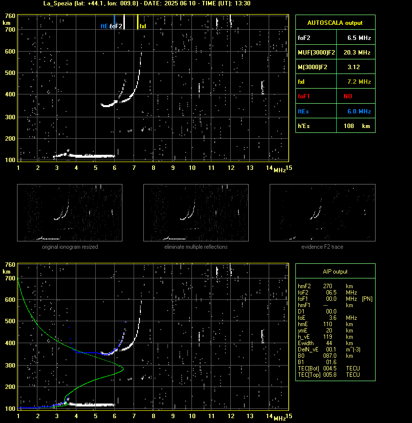Click the yellow fxI marker in top ionogram
This screenshot has height=423, width=412.
coord(138,22)
